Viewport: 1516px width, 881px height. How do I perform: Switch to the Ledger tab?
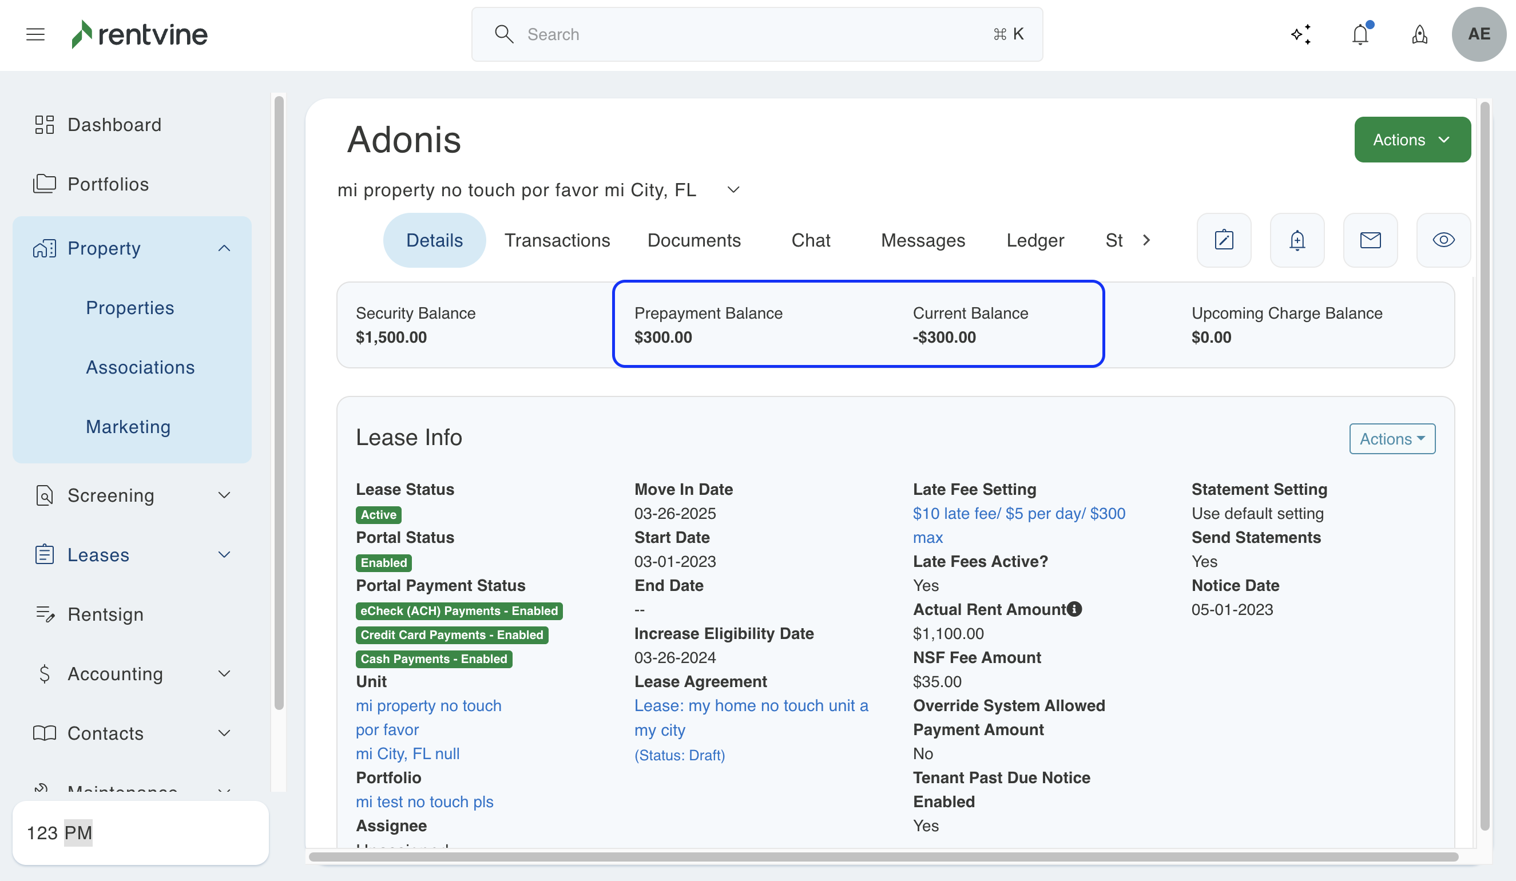(1035, 240)
